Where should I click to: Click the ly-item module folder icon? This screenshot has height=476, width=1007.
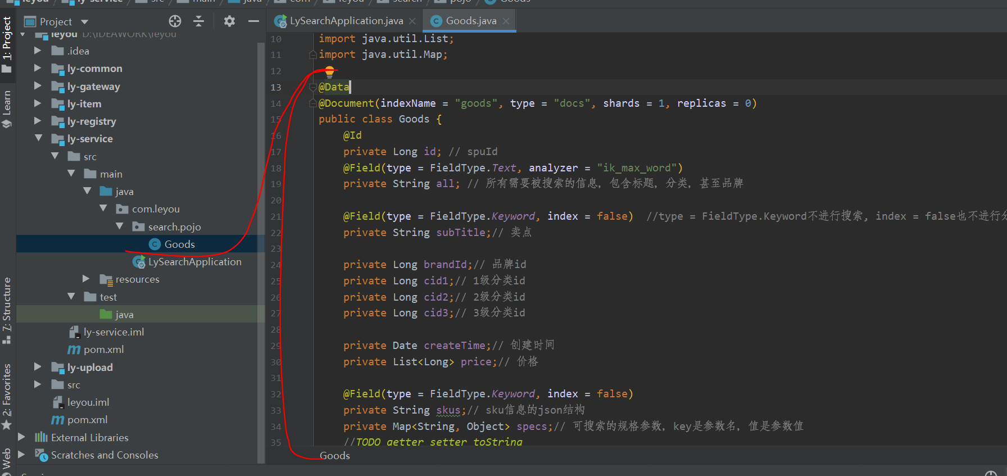(x=57, y=104)
